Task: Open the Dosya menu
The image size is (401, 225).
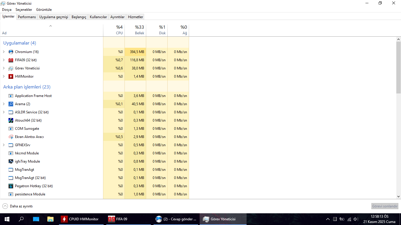Action: (x=7, y=10)
